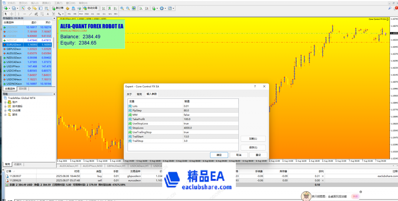The width and height of the screenshot is (398, 201).
Task: Switch to D1 timeframe
Action: [x=104, y=14]
